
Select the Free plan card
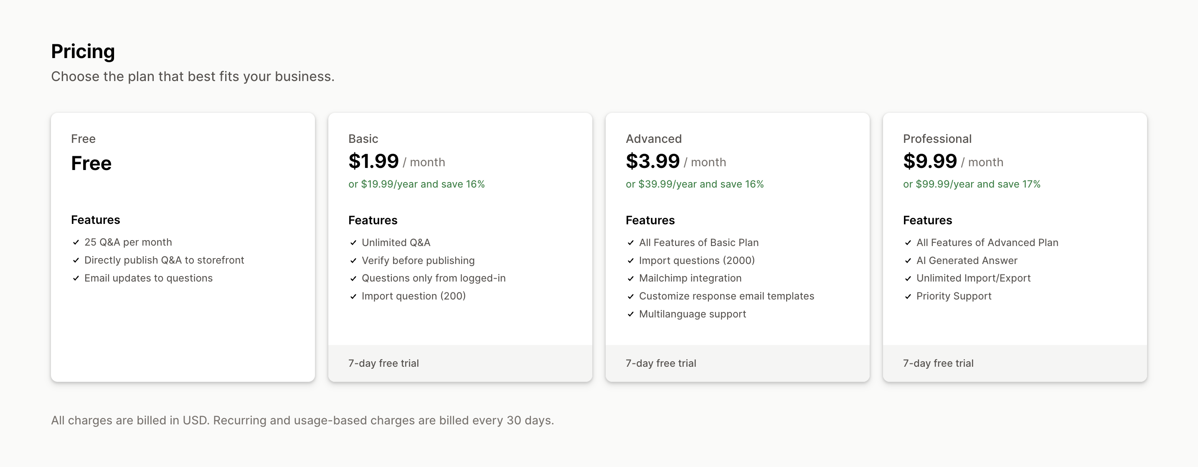click(183, 247)
